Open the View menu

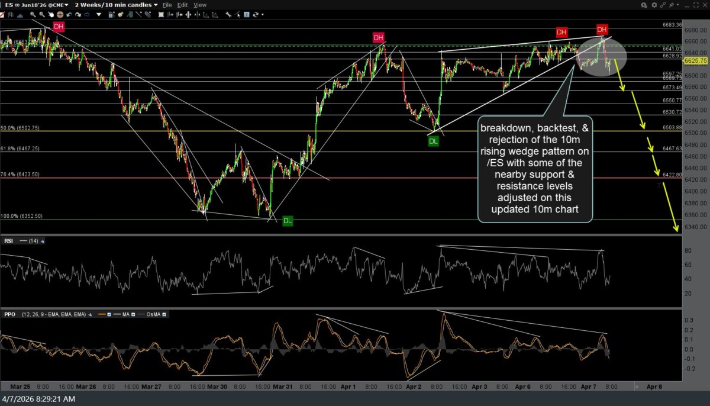200,5
